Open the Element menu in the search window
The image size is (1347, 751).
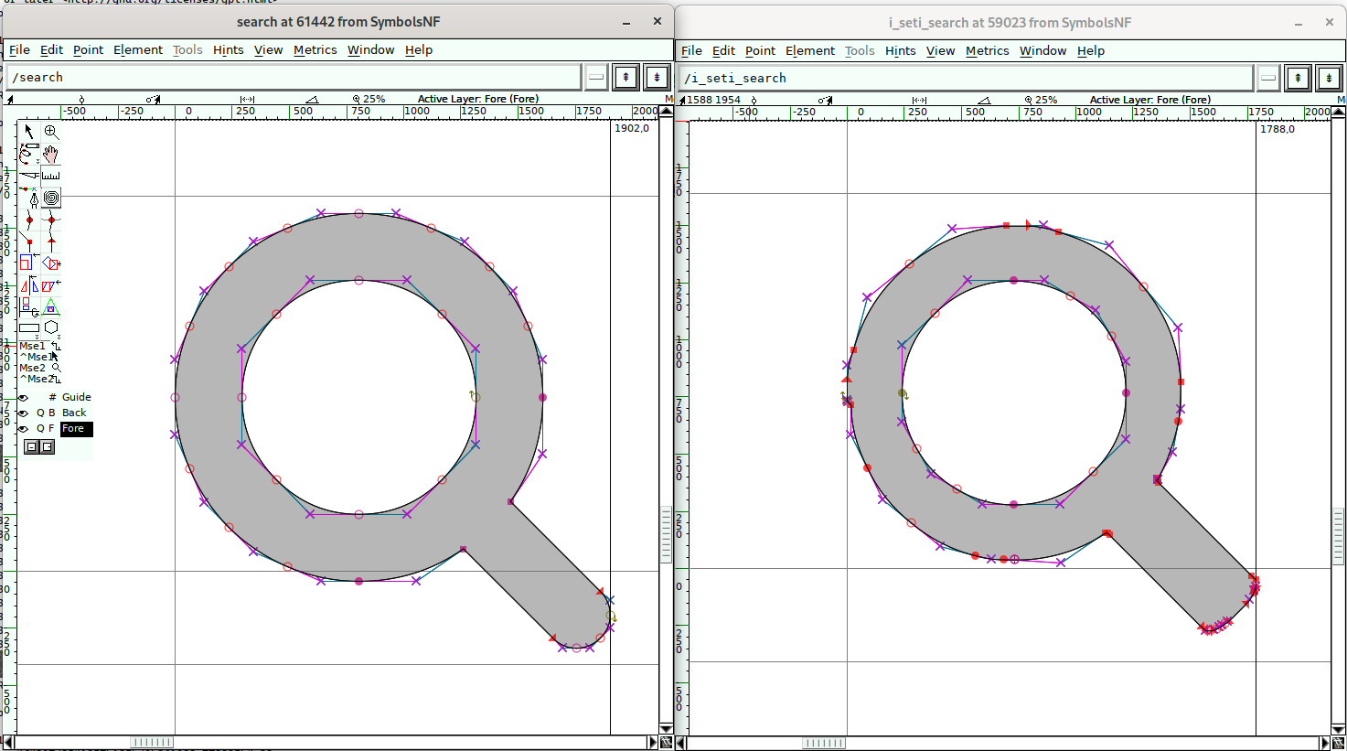[x=138, y=49]
